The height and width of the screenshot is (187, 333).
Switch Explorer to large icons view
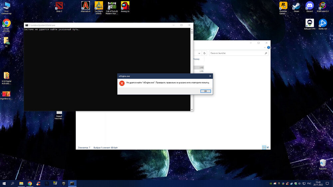pos(268,147)
